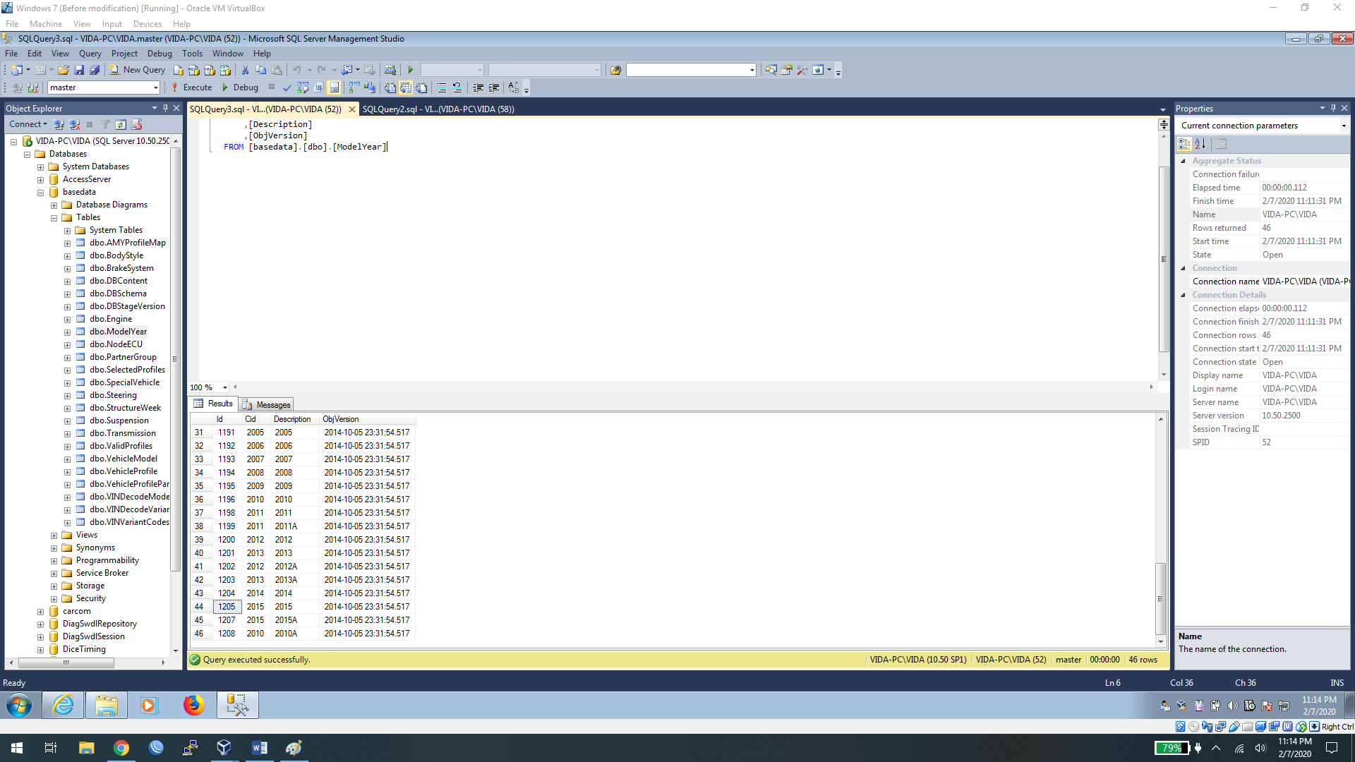Click Object Explorer filter icon
Image resolution: width=1355 pixels, height=762 pixels.
click(x=105, y=124)
